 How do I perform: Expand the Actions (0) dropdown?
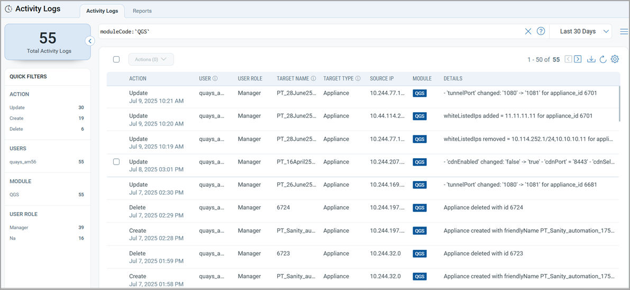(x=151, y=59)
